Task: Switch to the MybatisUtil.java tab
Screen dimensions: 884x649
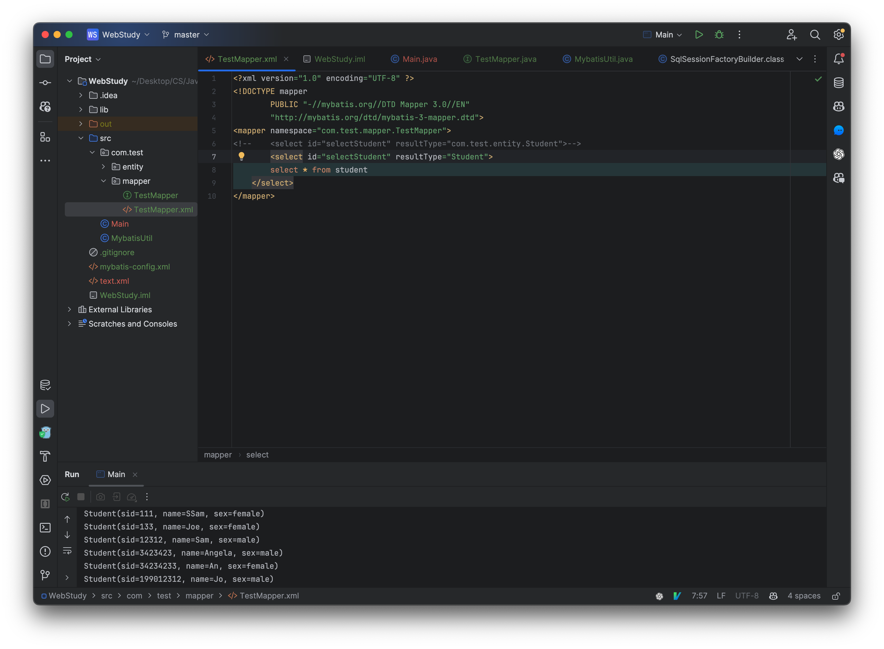Action: (x=602, y=59)
